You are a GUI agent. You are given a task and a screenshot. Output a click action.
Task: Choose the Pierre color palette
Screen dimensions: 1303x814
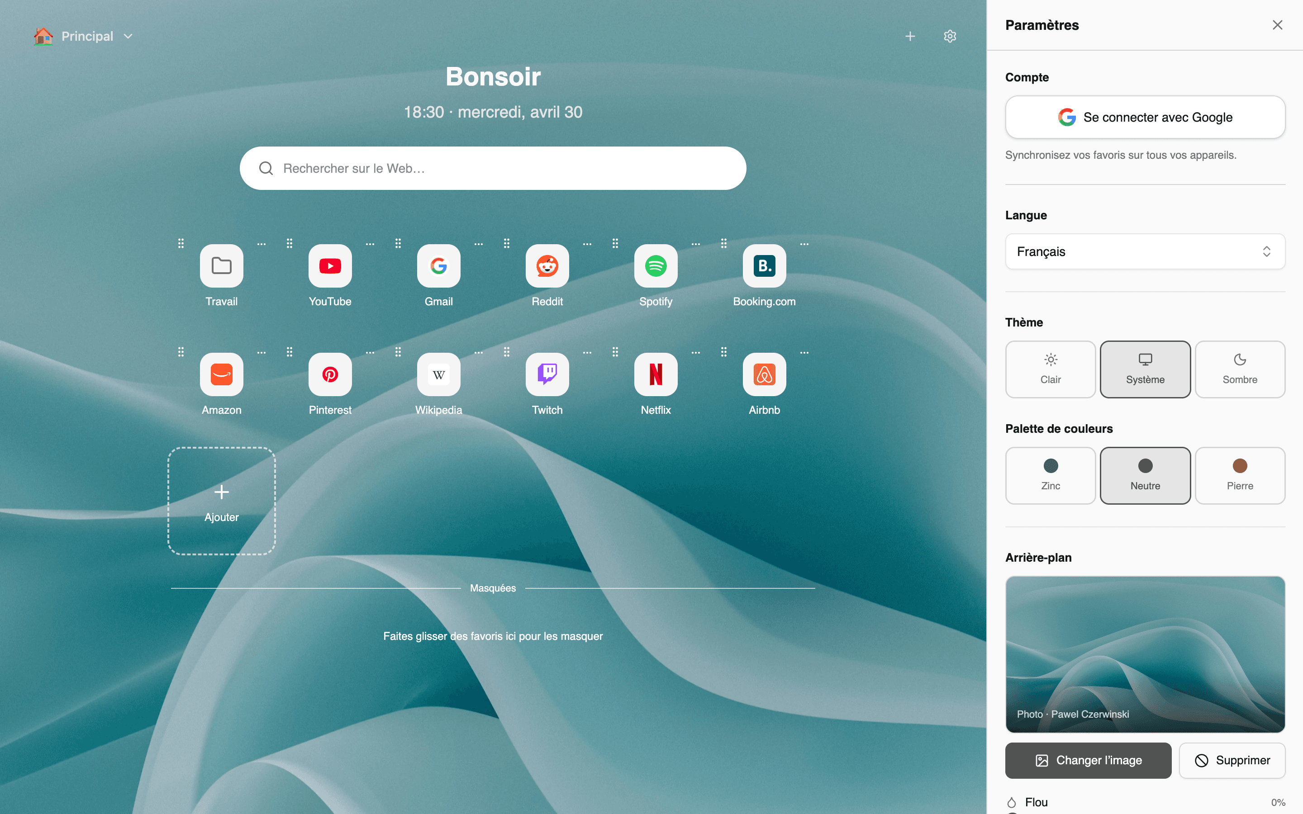tap(1240, 475)
